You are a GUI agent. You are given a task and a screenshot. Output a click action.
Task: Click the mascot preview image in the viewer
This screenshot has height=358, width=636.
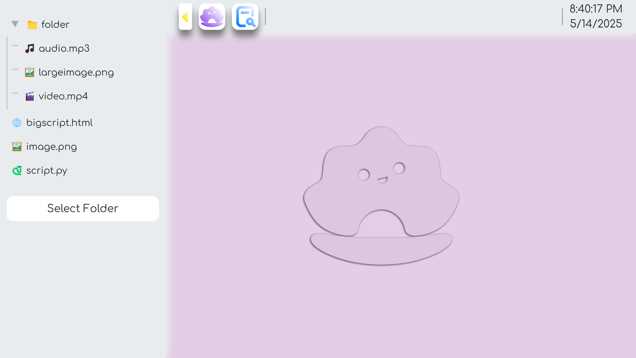pos(381,196)
